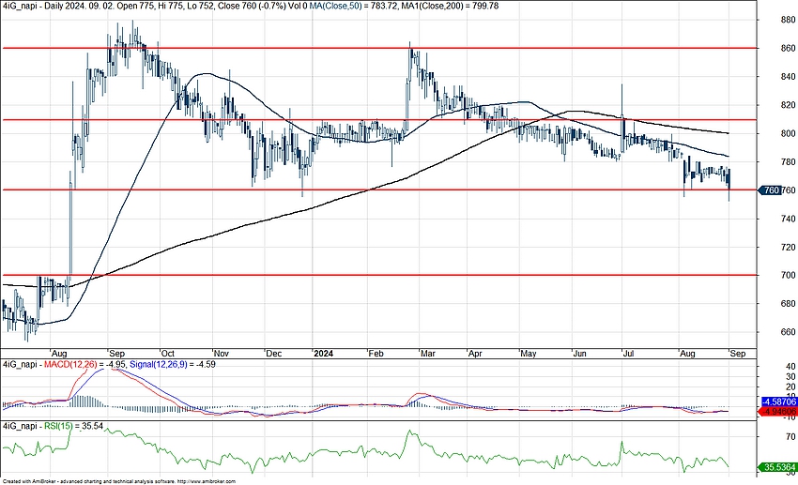The height and width of the screenshot is (485, 798).
Task: Click the 760 last price tag
Action: point(772,190)
